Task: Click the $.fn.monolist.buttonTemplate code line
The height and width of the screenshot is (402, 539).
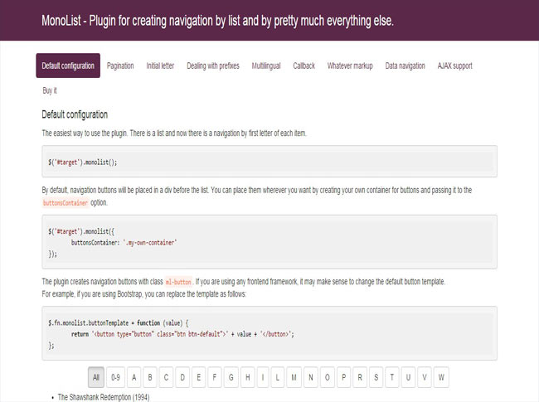Action: click(x=119, y=323)
